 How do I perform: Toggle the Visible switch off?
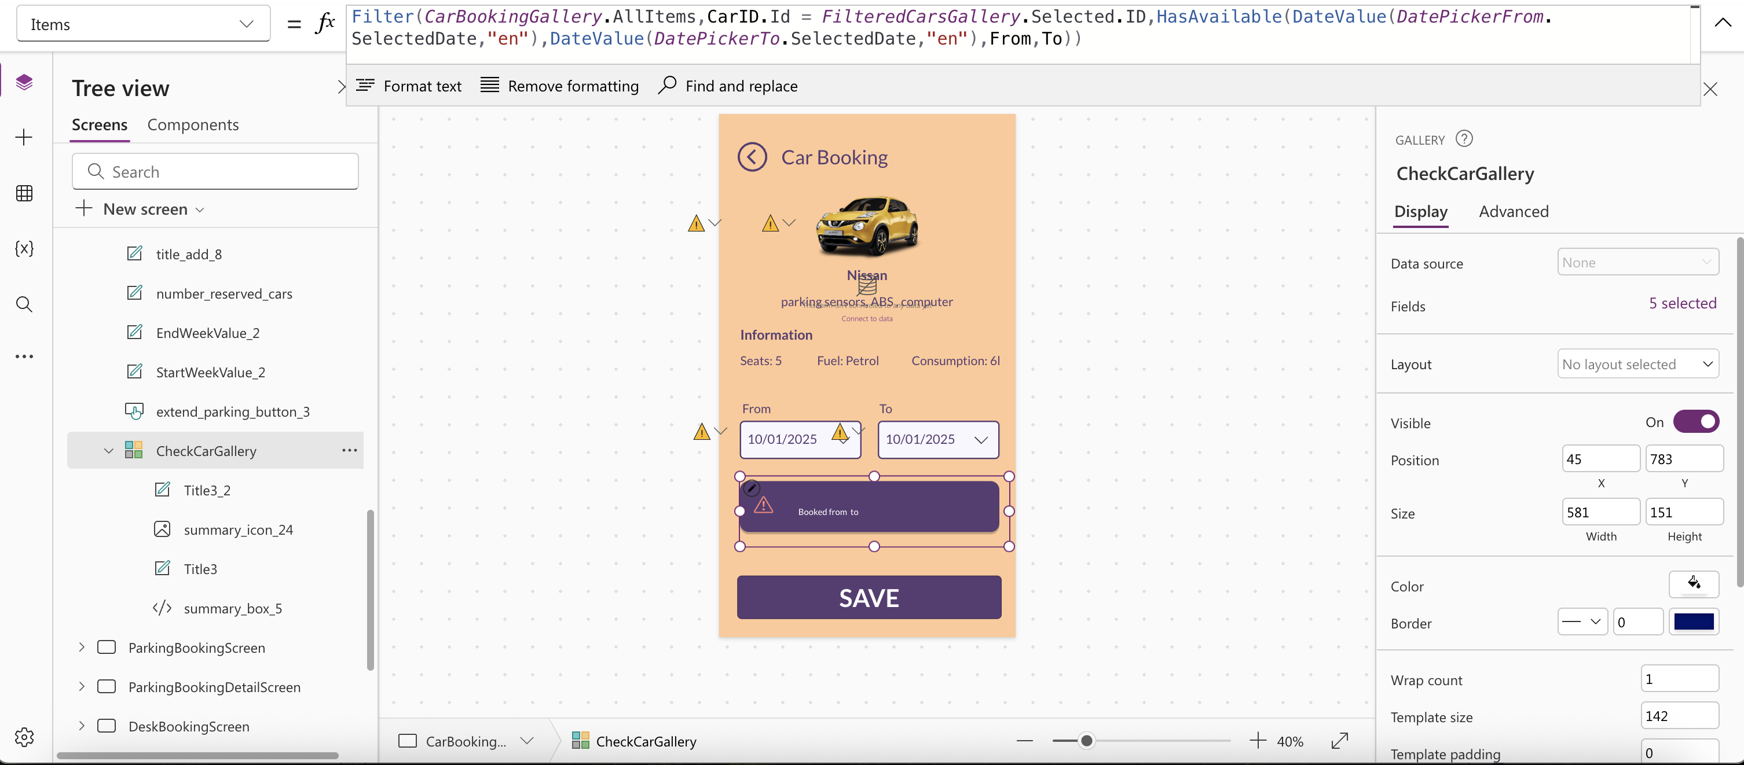click(1695, 421)
